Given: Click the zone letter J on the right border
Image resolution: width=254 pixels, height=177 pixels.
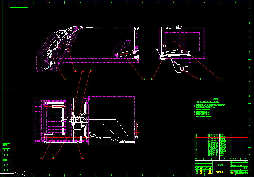Looking at the screenshot, I should click(x=249, y=140).
